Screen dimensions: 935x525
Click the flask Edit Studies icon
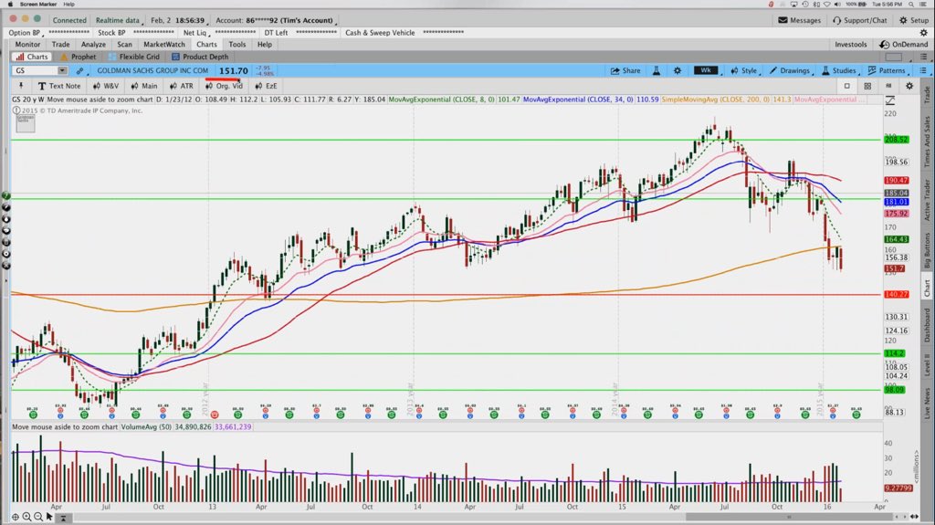pos(656,70)
